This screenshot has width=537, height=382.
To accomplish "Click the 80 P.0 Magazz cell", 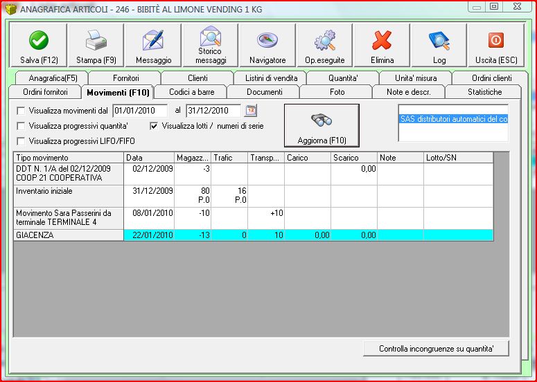I will [193, 196].
